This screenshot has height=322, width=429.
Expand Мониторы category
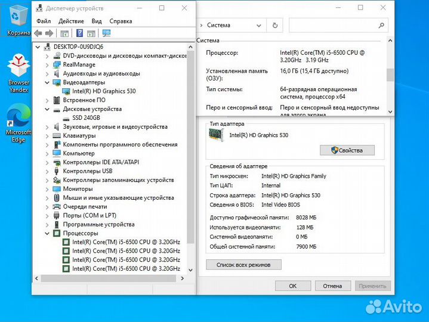coord(47,189)
